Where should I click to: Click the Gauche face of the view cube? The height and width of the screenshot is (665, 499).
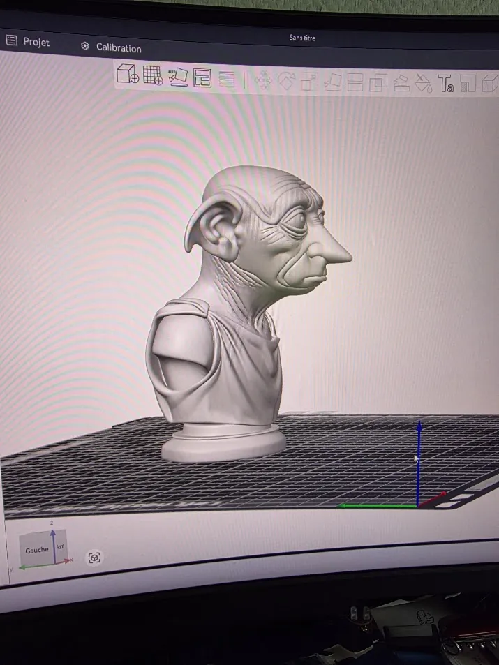point(36,550)
